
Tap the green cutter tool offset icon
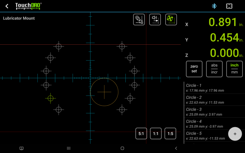171,20
